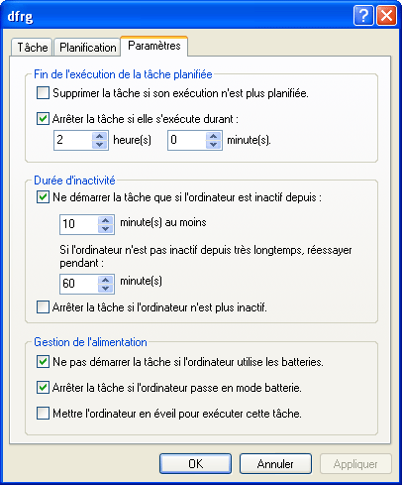Click the help question mark icon
The width and height of the screenshot is (402, 485).
pos(363,16)
